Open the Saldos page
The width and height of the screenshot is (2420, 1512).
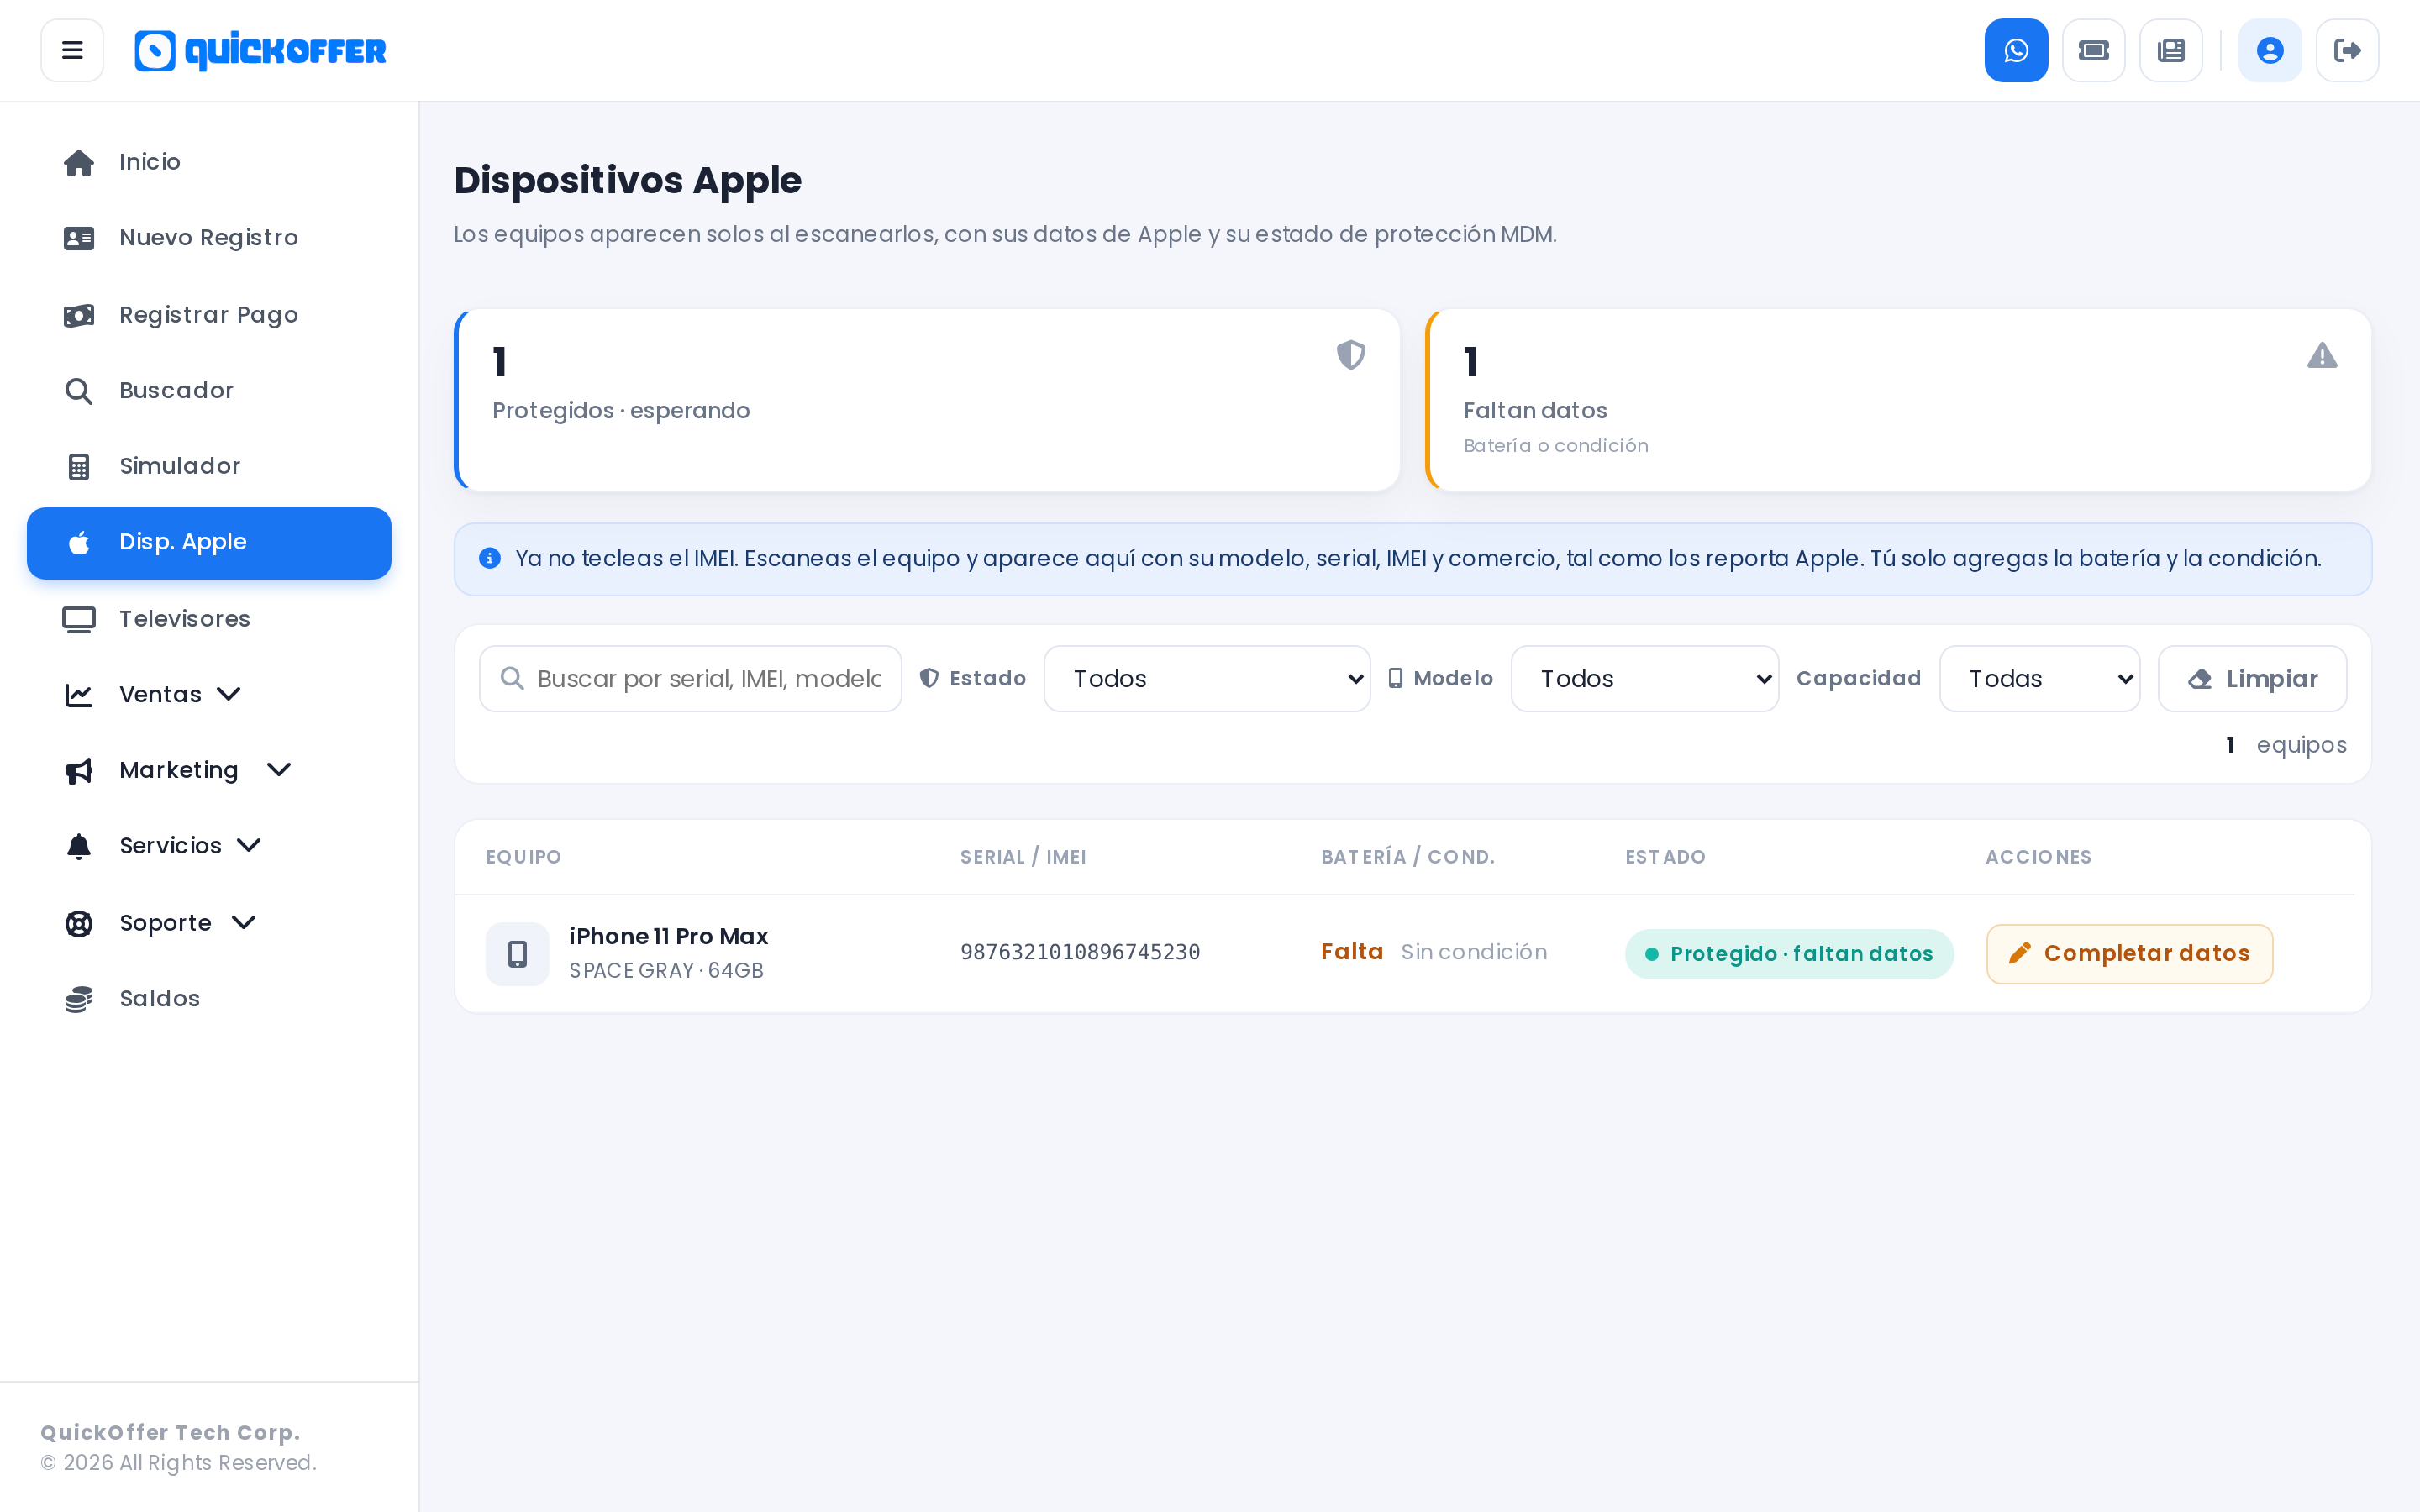click(209, 999)
